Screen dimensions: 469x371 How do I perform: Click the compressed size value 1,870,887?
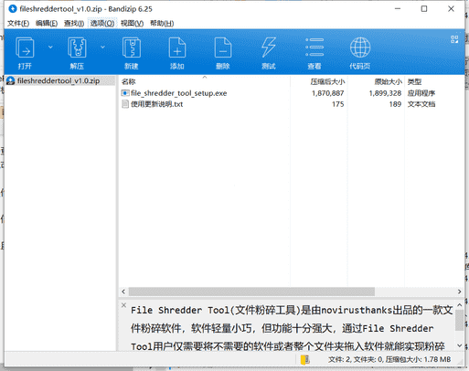(x=327, y=93)
